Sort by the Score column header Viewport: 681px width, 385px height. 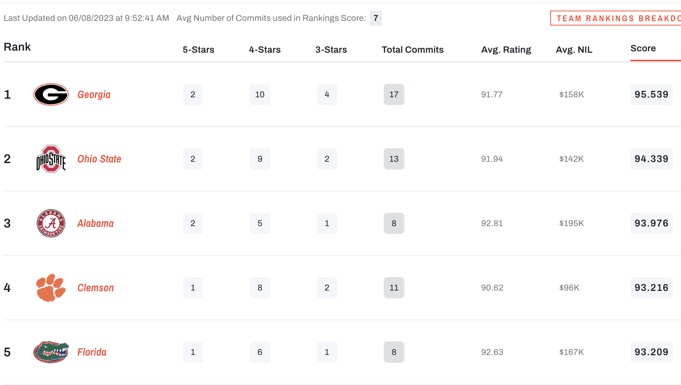[x=643, y=48]
